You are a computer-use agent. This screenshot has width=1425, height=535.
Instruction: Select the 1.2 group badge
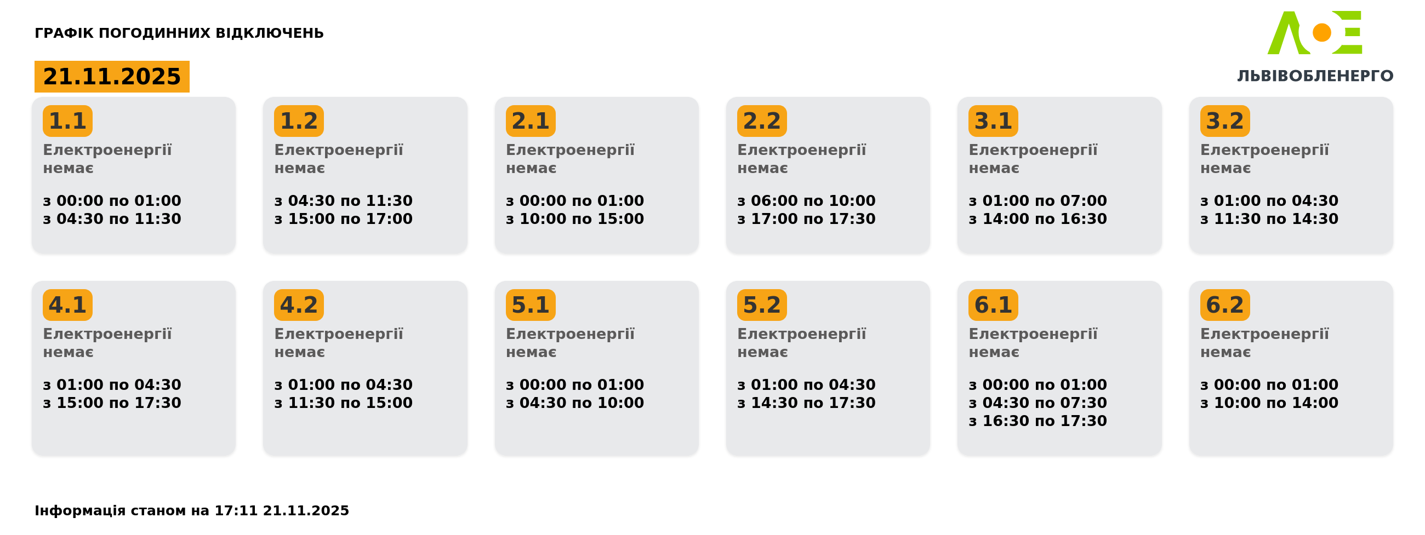299,121
